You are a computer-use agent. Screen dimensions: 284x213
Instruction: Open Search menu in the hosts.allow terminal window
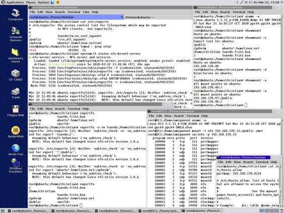pyautogui.click(x=248, y=162)
